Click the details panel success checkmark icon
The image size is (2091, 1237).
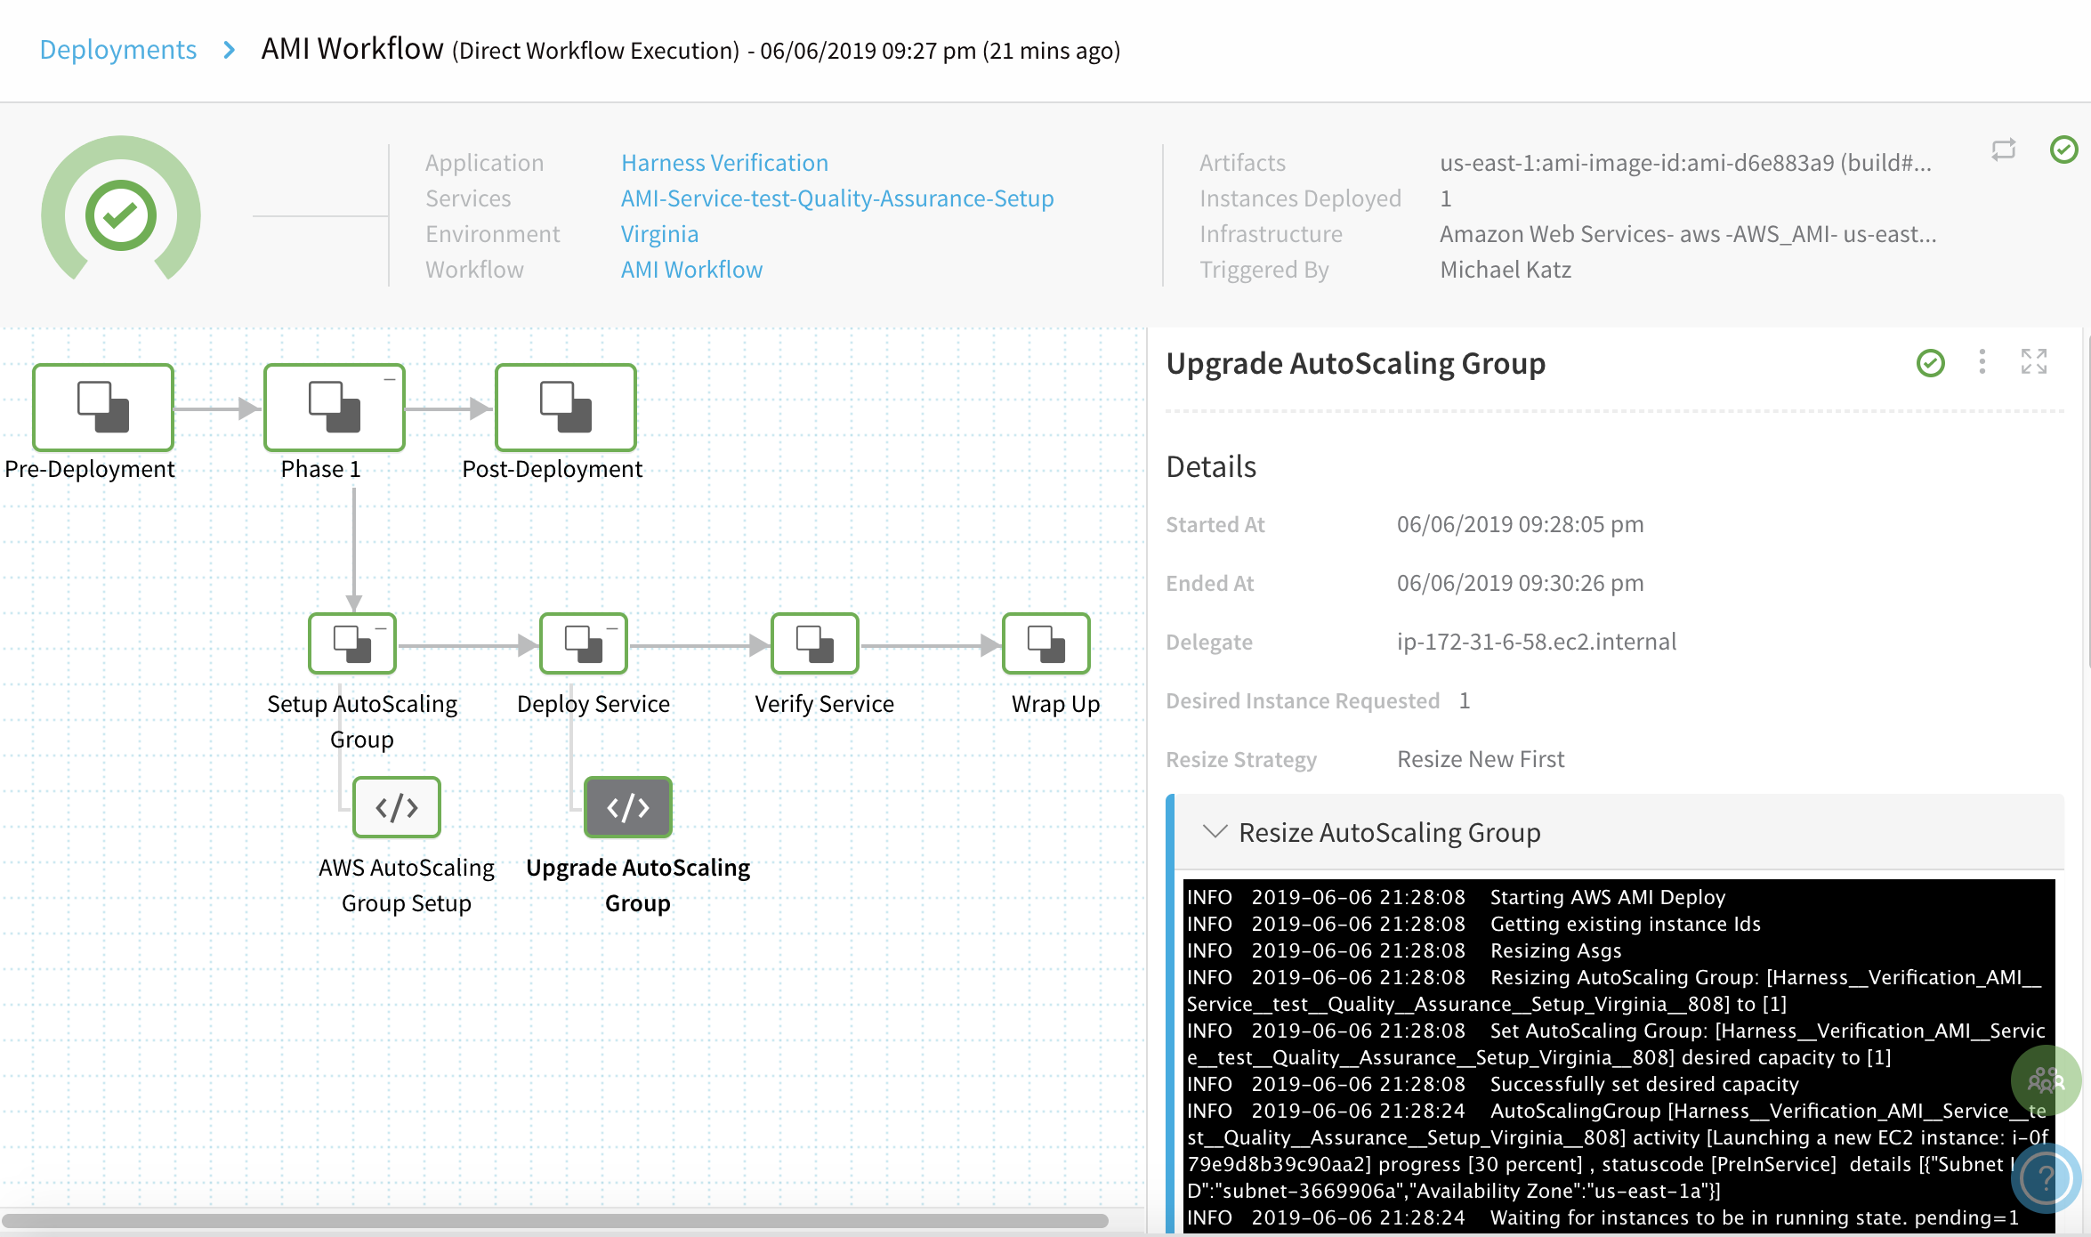(1930, 363)
